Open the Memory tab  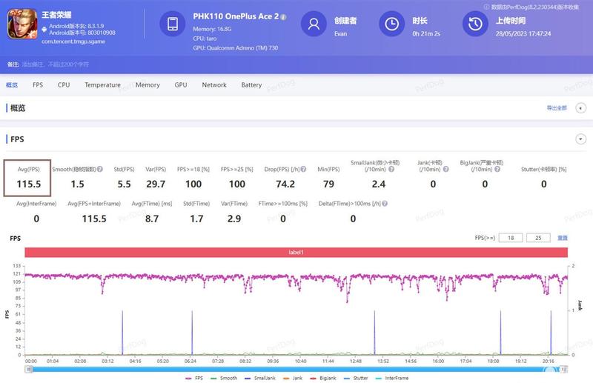(148, 85)
